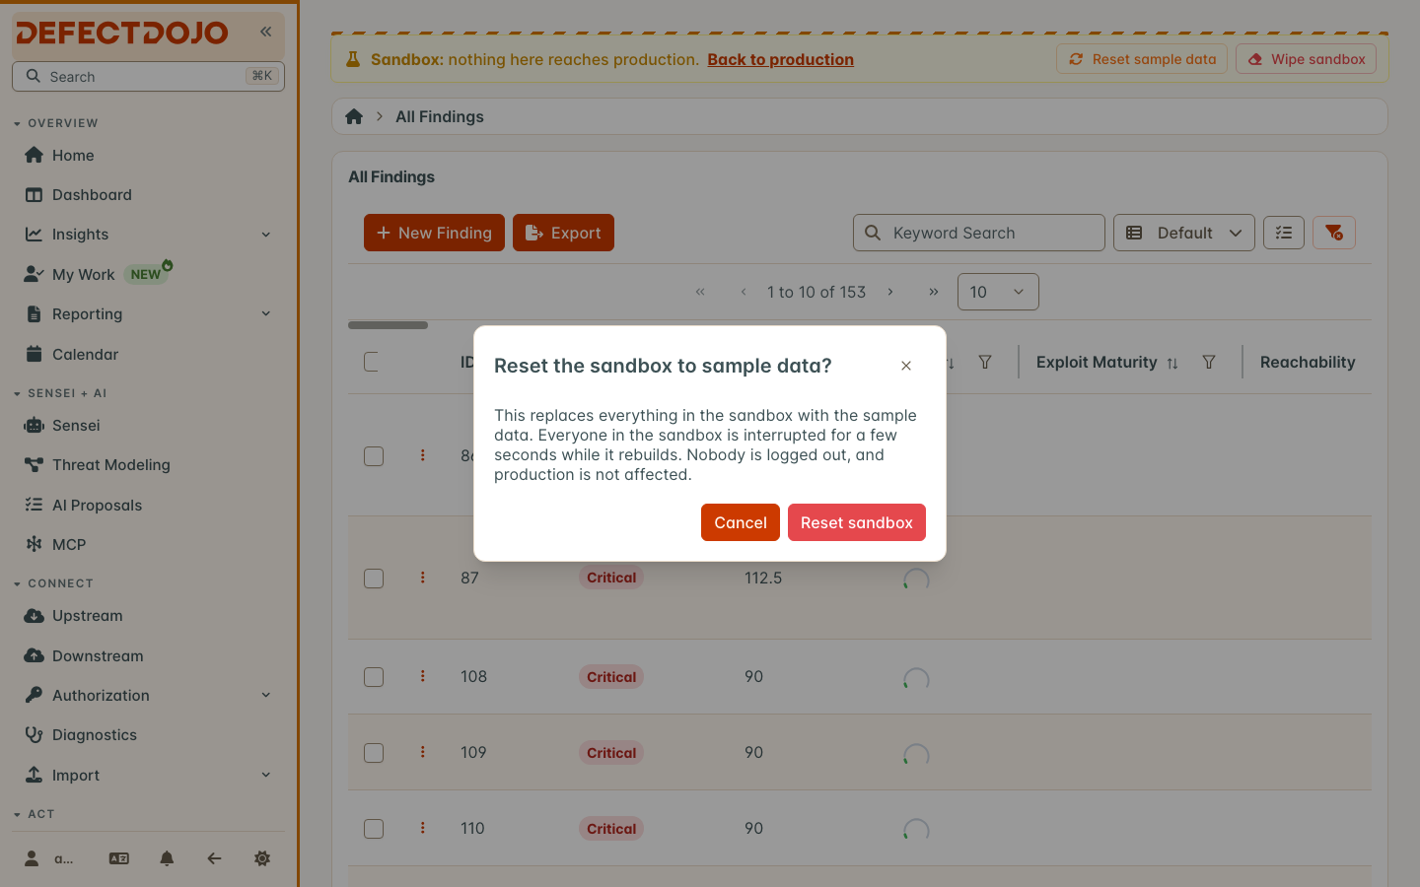Sort by Exploit Maturity arrows

tap(1172, 363)
